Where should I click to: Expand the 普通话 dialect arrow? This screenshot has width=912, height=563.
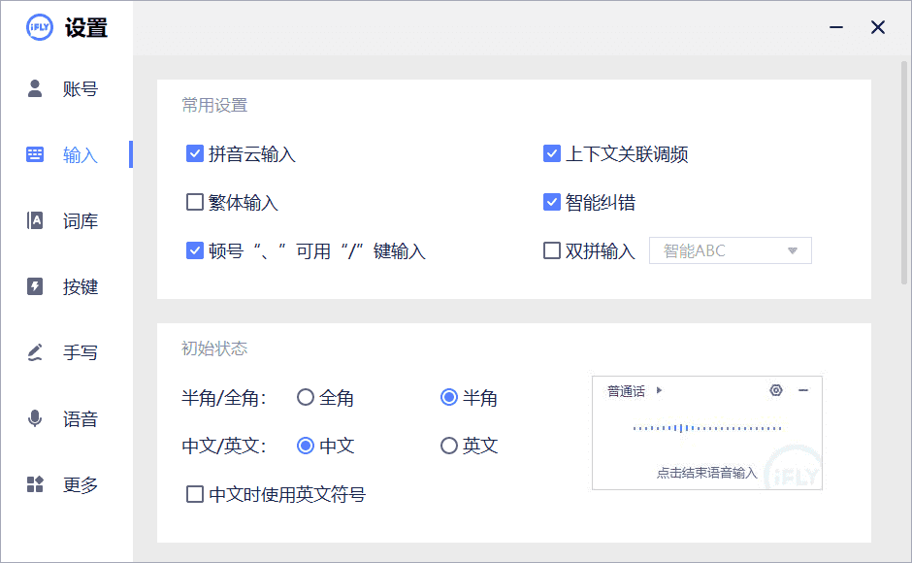click(x=660, y=390)
